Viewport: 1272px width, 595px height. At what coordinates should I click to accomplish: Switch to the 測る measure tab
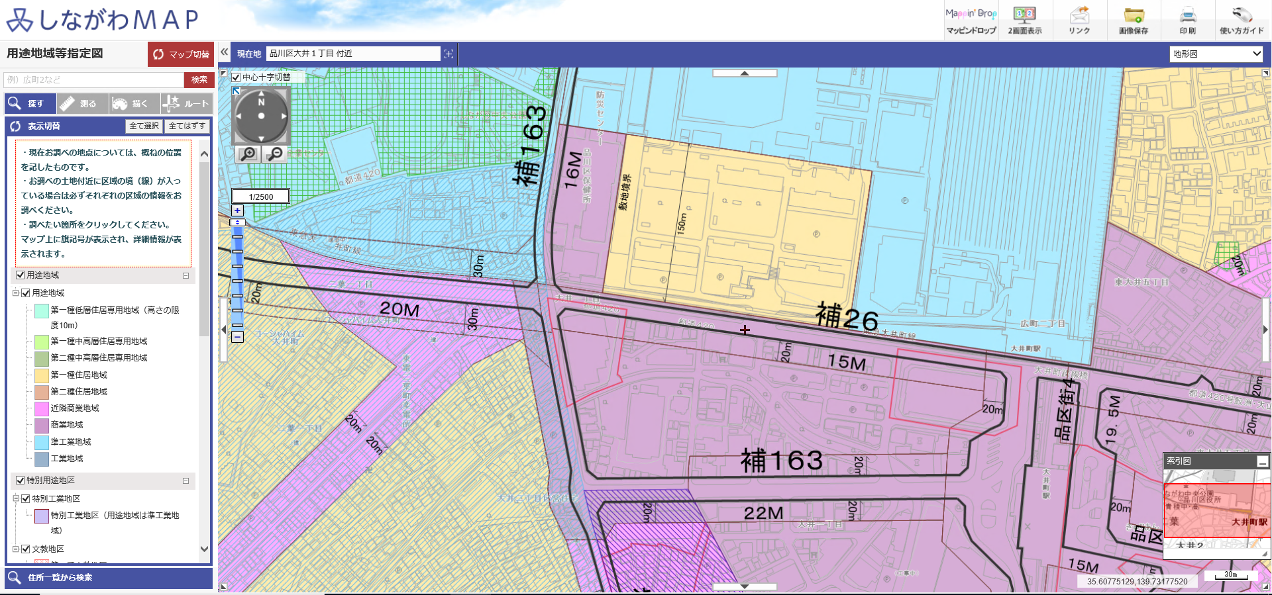(x=82, y=104)
